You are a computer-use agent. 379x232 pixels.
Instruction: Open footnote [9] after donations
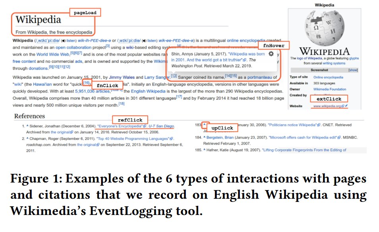[50, 67]
